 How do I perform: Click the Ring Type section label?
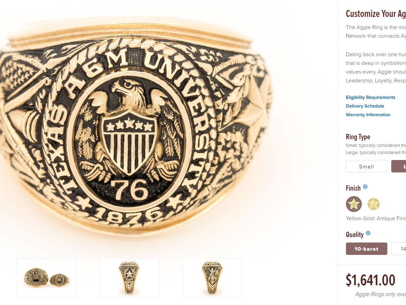pos(358,137)
